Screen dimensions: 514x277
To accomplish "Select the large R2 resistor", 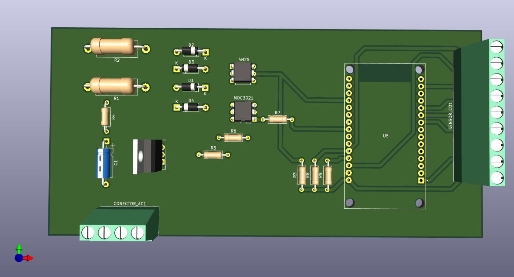I will [113, 46].
